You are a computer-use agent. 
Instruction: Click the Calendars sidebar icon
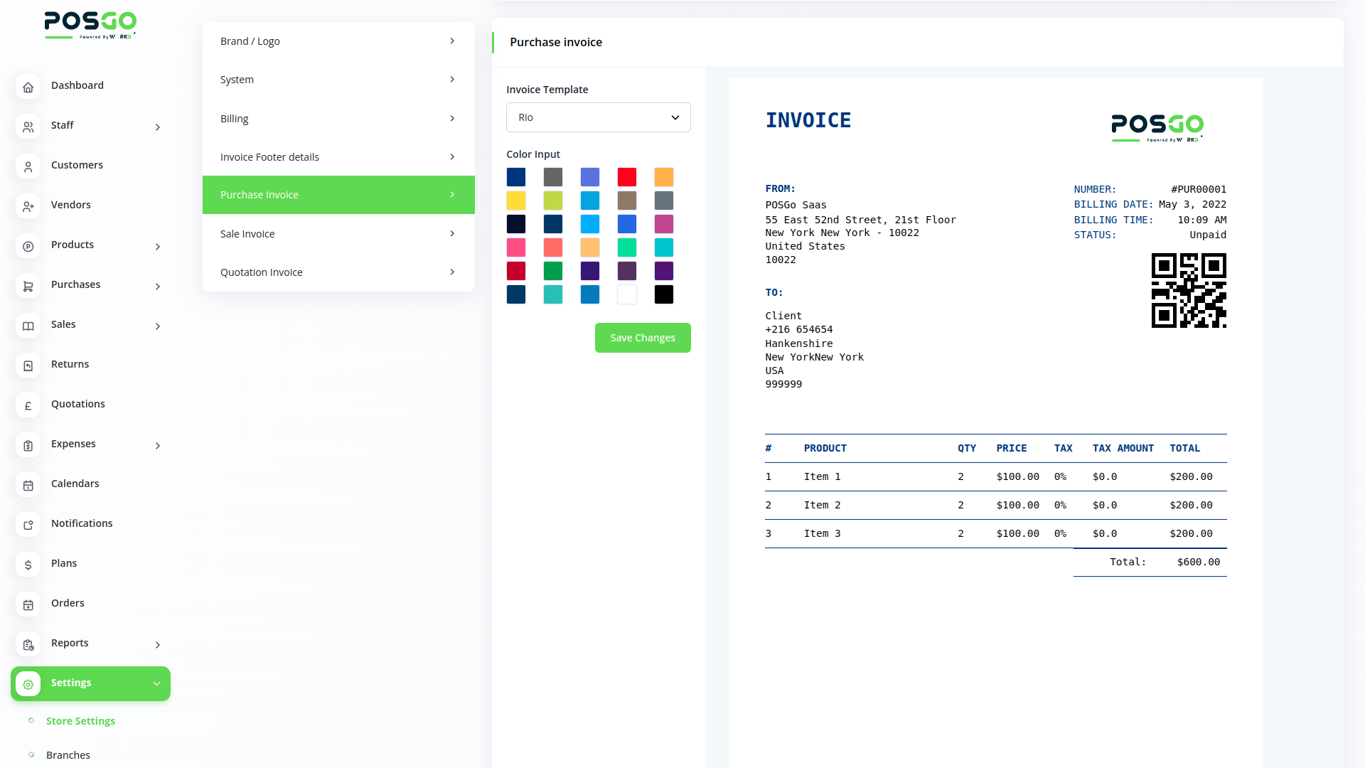point(28,485)
